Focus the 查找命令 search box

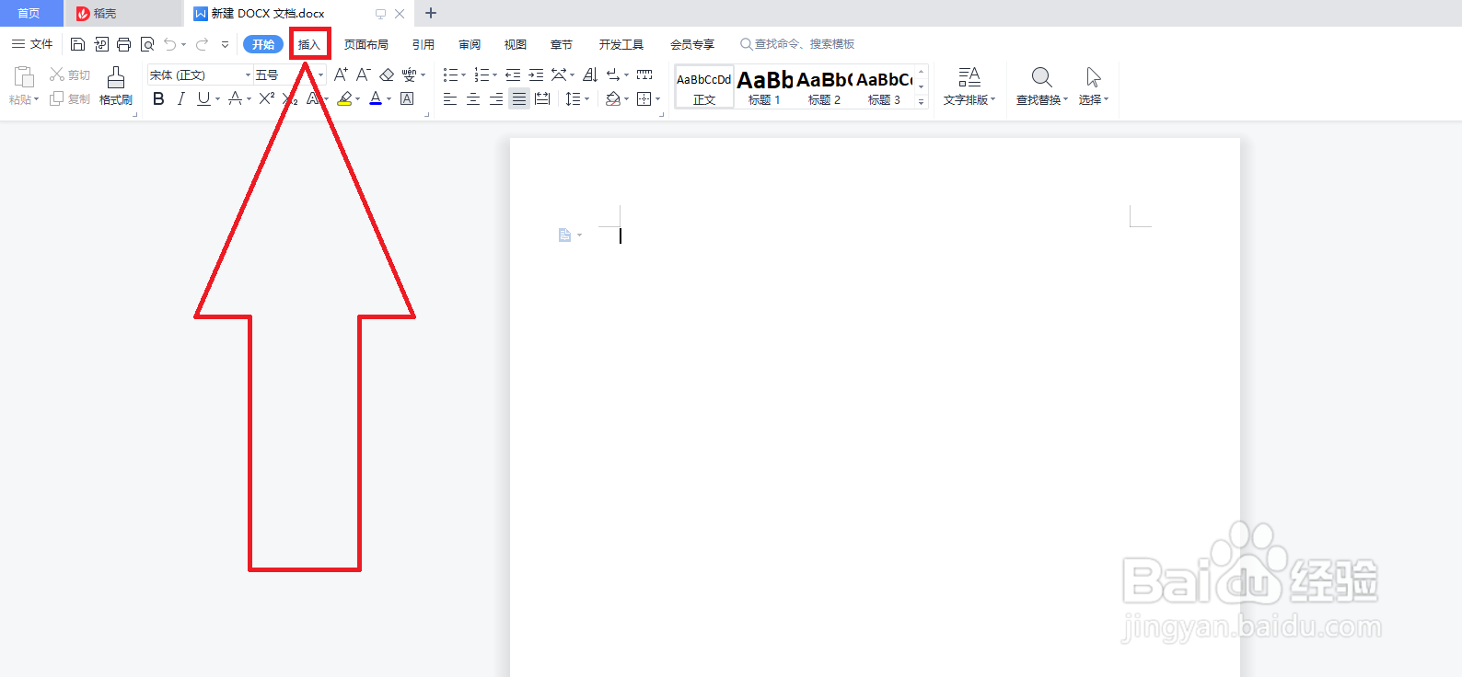797,44
